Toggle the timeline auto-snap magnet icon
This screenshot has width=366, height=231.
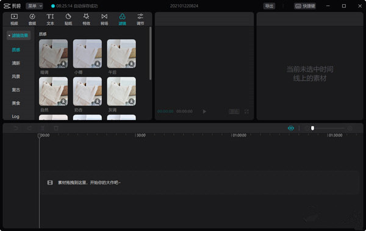pos(291,128)
